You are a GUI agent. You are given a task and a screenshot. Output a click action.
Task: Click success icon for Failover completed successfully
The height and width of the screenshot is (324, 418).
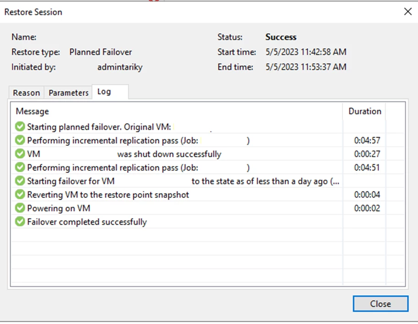[x=20, y=222]
